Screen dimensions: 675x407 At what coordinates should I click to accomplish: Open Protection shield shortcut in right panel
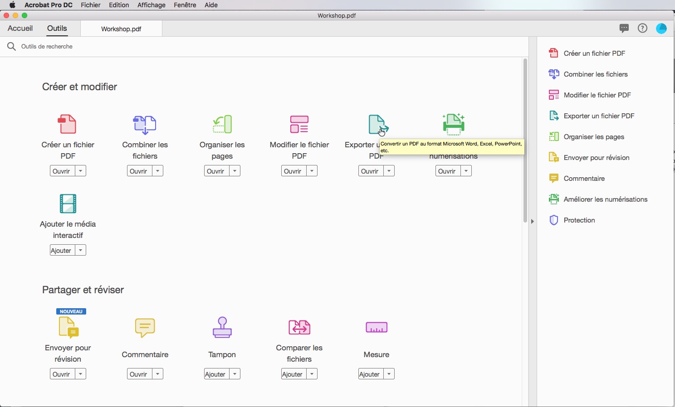pos(572,220)
